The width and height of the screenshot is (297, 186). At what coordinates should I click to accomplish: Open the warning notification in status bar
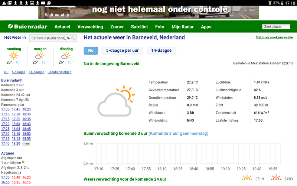point(4,3)
